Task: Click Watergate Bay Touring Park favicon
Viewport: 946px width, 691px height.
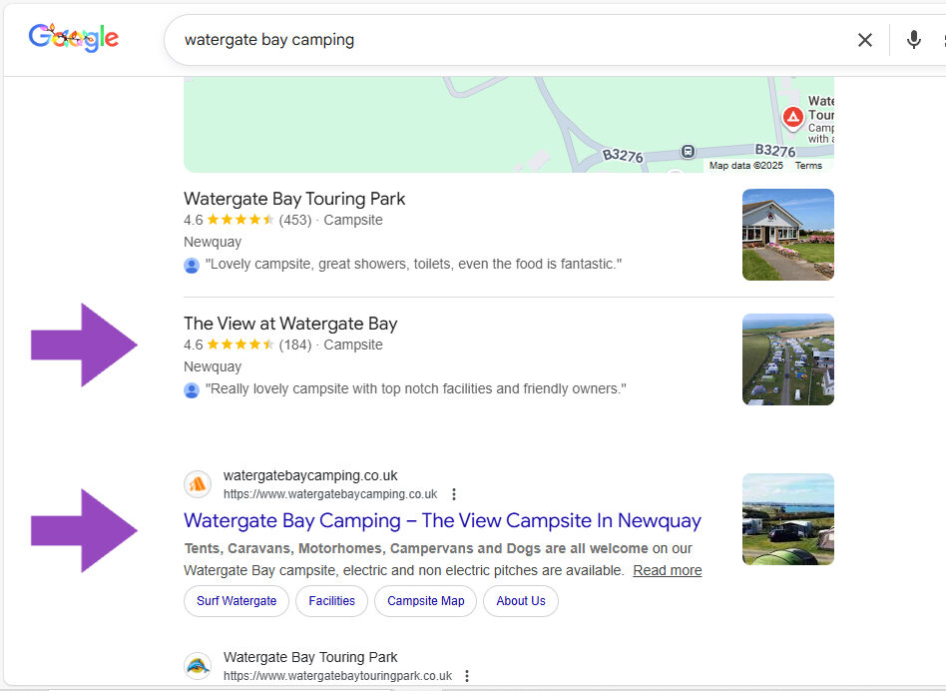Action: click(x=198, y=666)
